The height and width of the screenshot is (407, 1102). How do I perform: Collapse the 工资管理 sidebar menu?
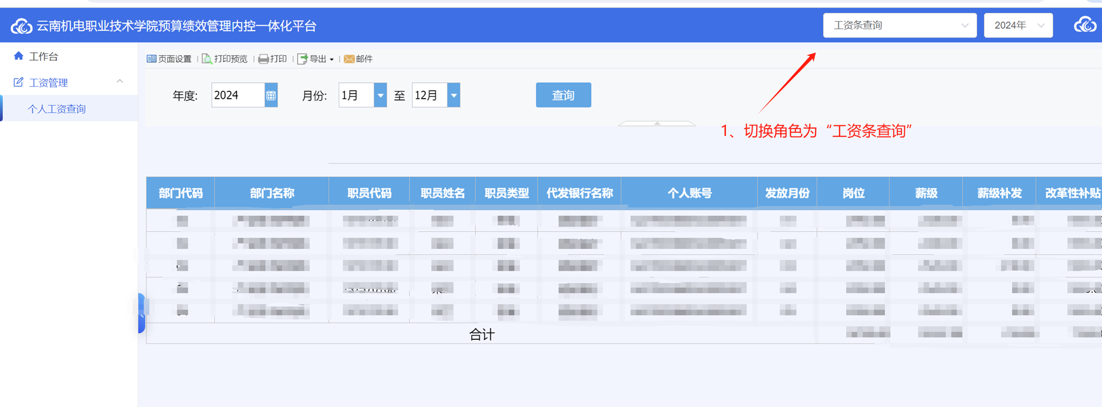120,82
